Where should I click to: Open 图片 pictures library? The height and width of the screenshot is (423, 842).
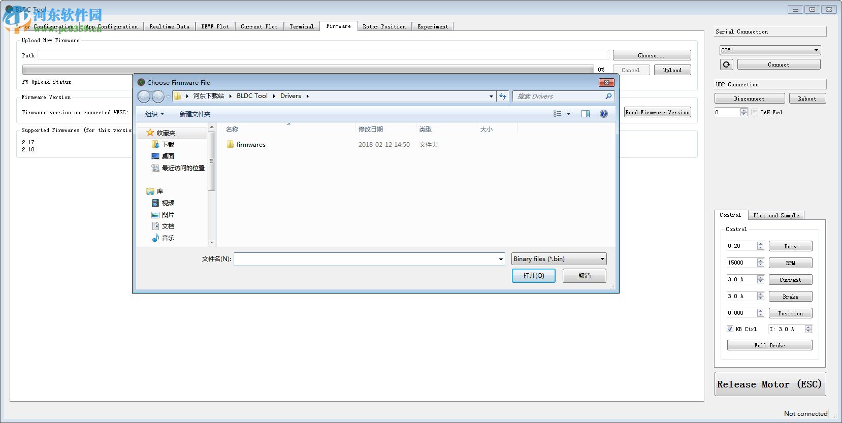pyautogui.click(x=163, y=214)
